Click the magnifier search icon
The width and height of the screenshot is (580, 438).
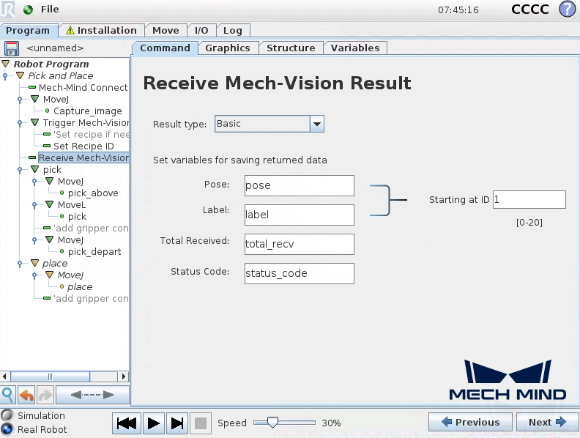click(8, 395)
